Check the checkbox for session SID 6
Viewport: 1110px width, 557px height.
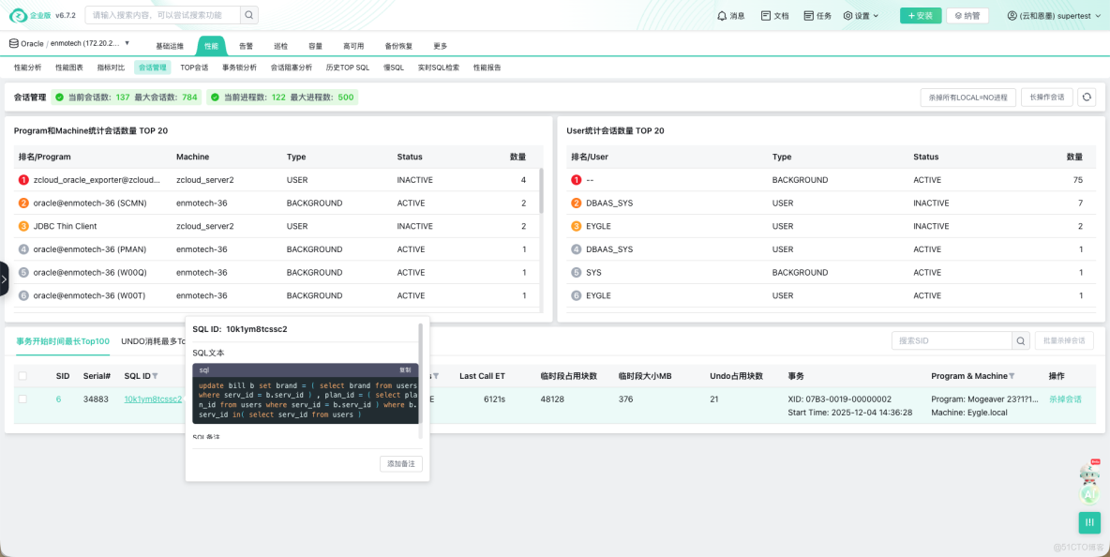(22, 399)
